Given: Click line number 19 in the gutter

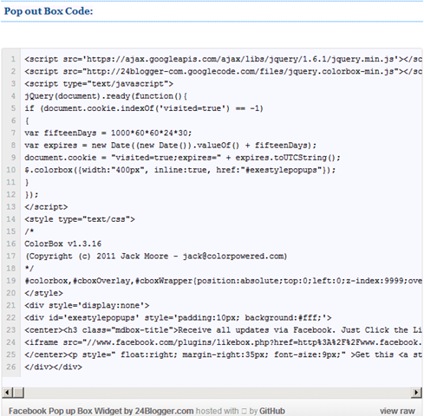Looking at the screenshot, I should click(11, 281).
